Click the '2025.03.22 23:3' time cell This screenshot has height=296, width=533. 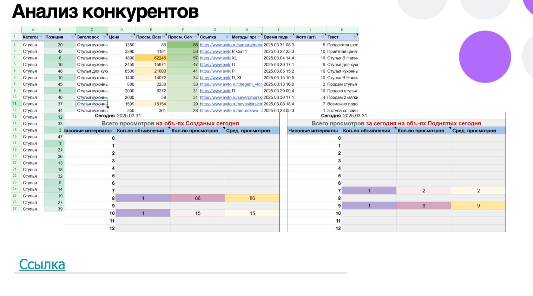(279, 51)
